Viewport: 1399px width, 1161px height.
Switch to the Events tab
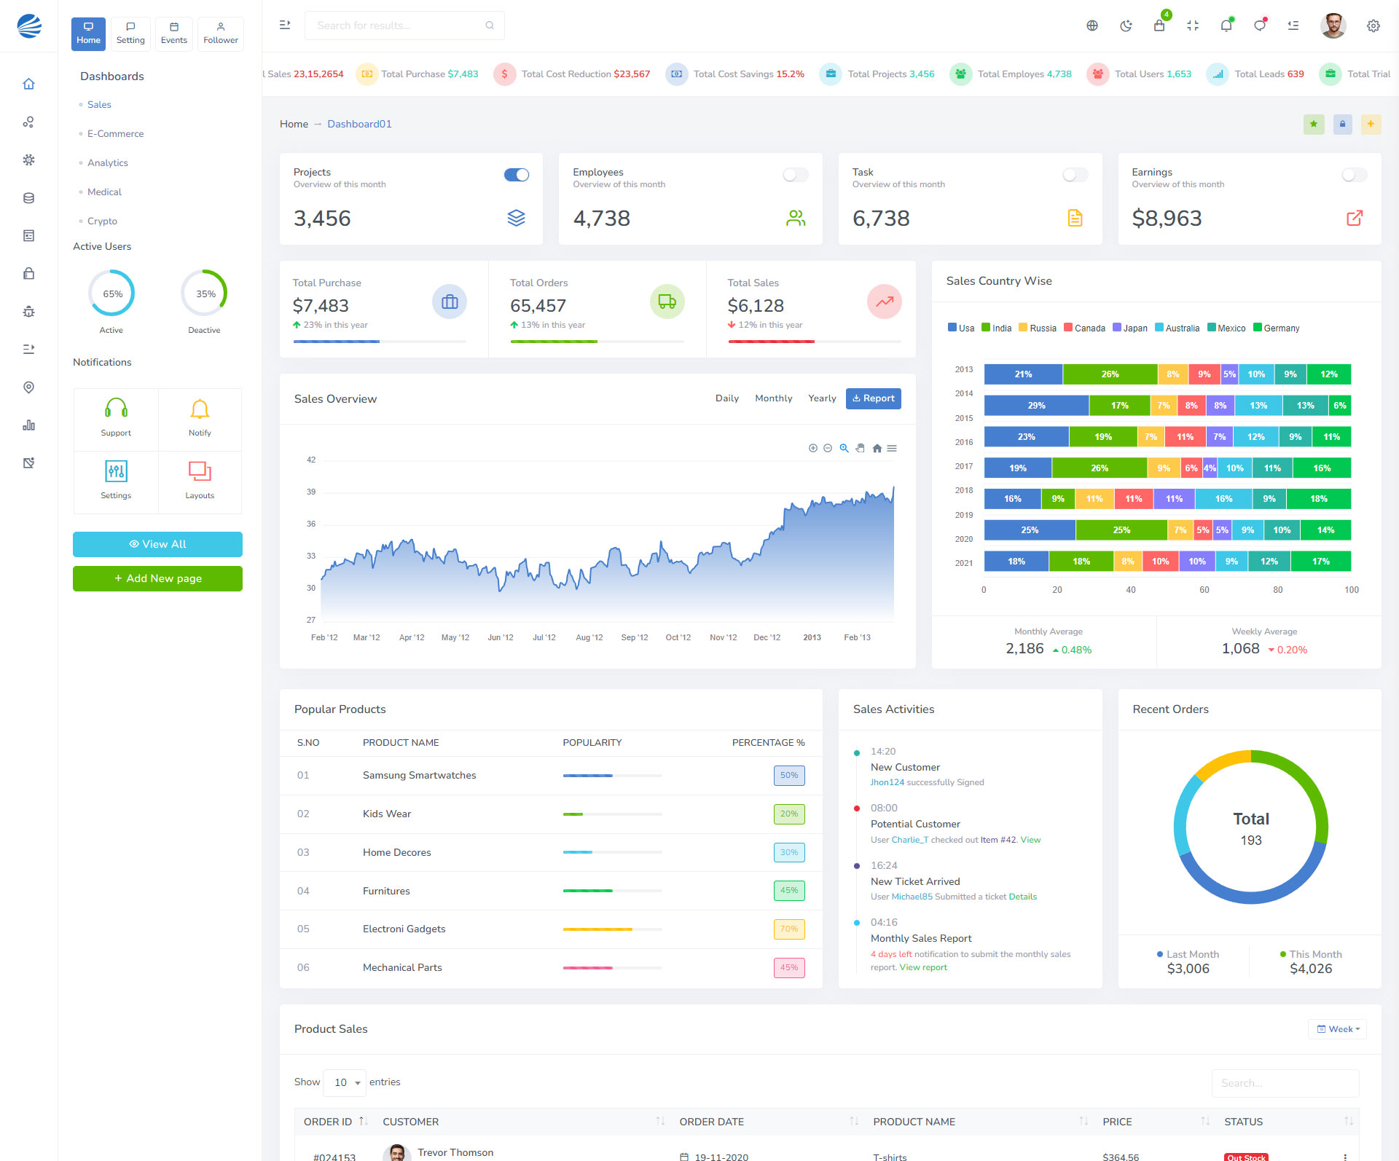click(x=174, y=34)
